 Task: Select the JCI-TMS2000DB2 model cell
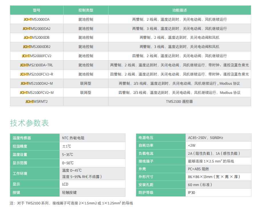point(37,47)
